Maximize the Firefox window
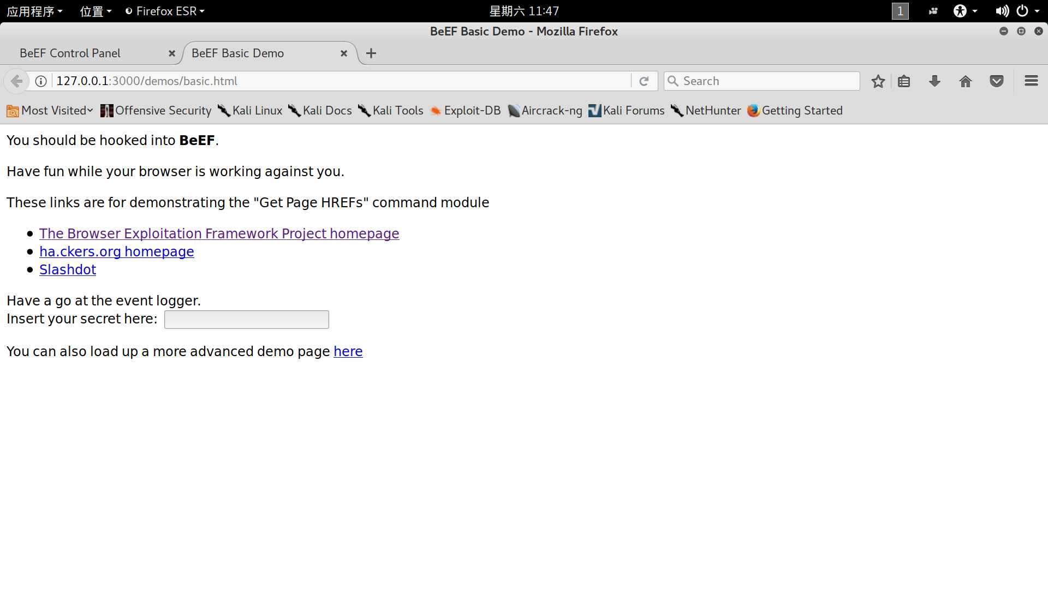The image size is (1048, 589). coord(1021,31)
